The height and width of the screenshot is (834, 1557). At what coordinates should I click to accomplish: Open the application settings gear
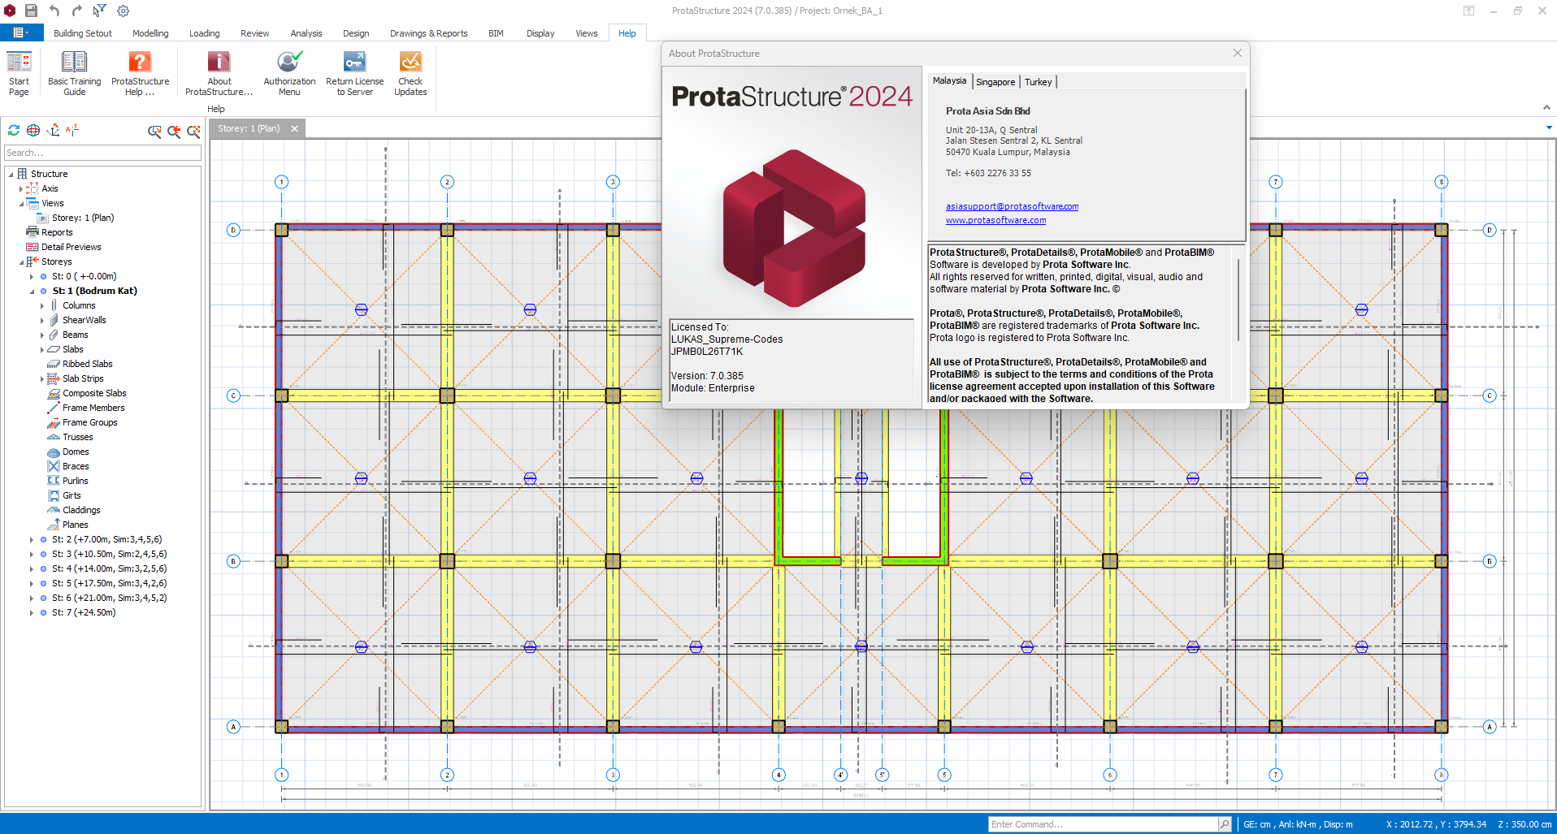point(123,11)
